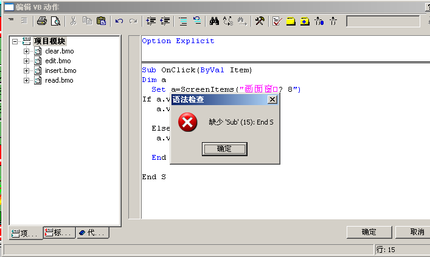Select insert.bmo in module tree
The width and height of the screenshot is (430, 257).
[61, 70]
